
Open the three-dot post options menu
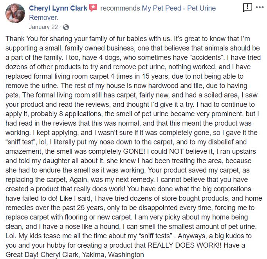pos(260,7)
